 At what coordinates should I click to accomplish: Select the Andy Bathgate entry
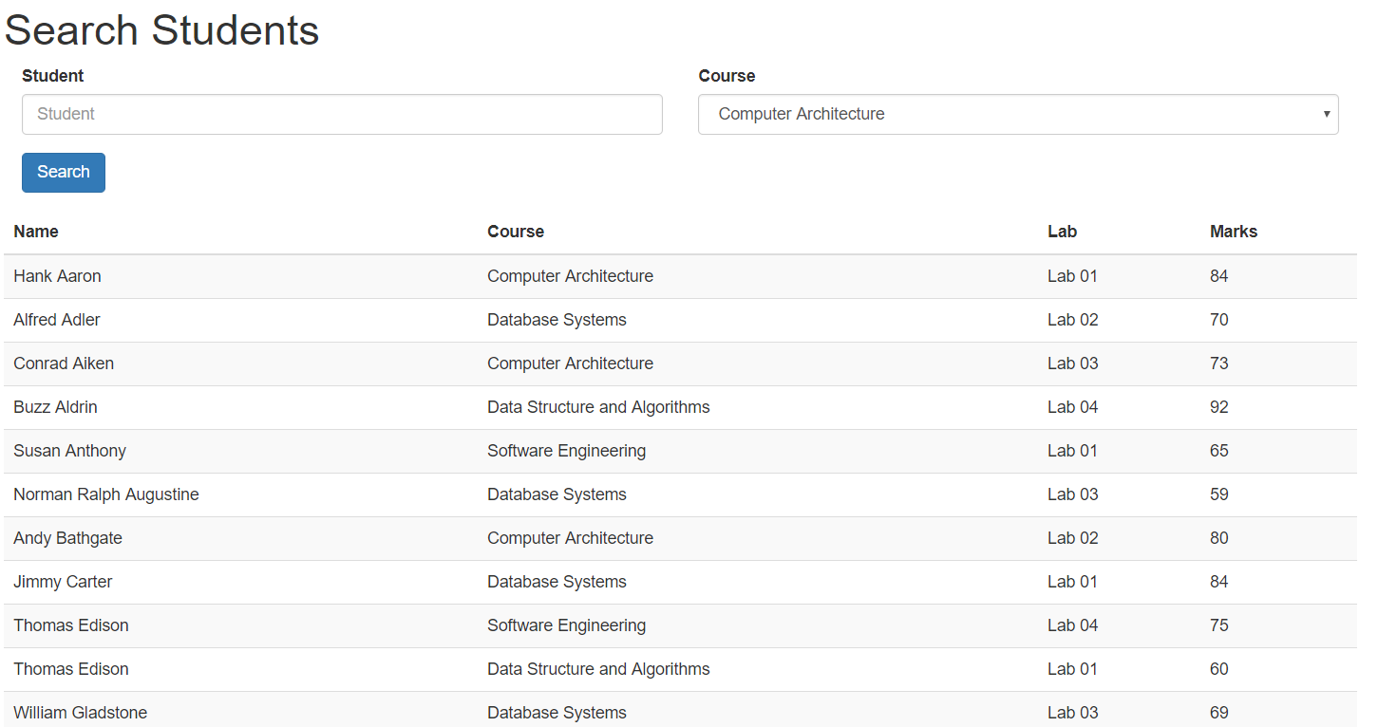(x=67, y=538)
